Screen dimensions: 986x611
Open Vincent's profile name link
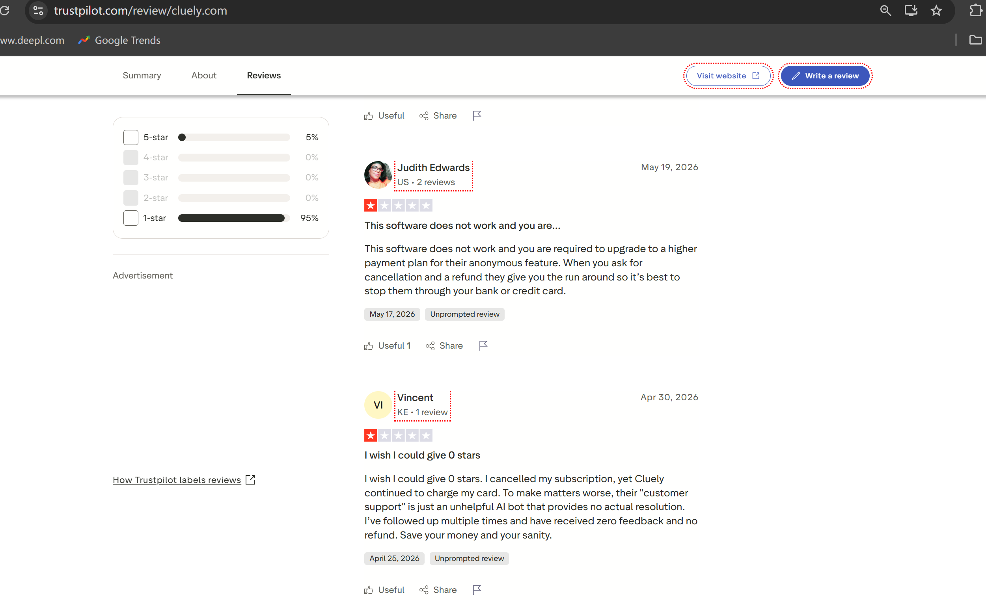point(416,397)
